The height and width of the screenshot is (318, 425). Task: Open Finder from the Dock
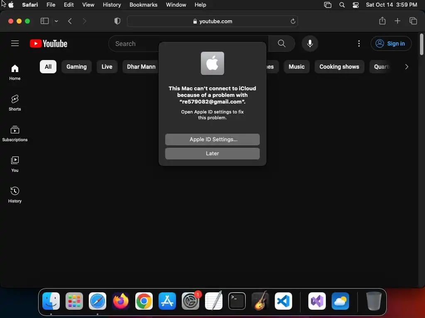[x=51, y=301]
